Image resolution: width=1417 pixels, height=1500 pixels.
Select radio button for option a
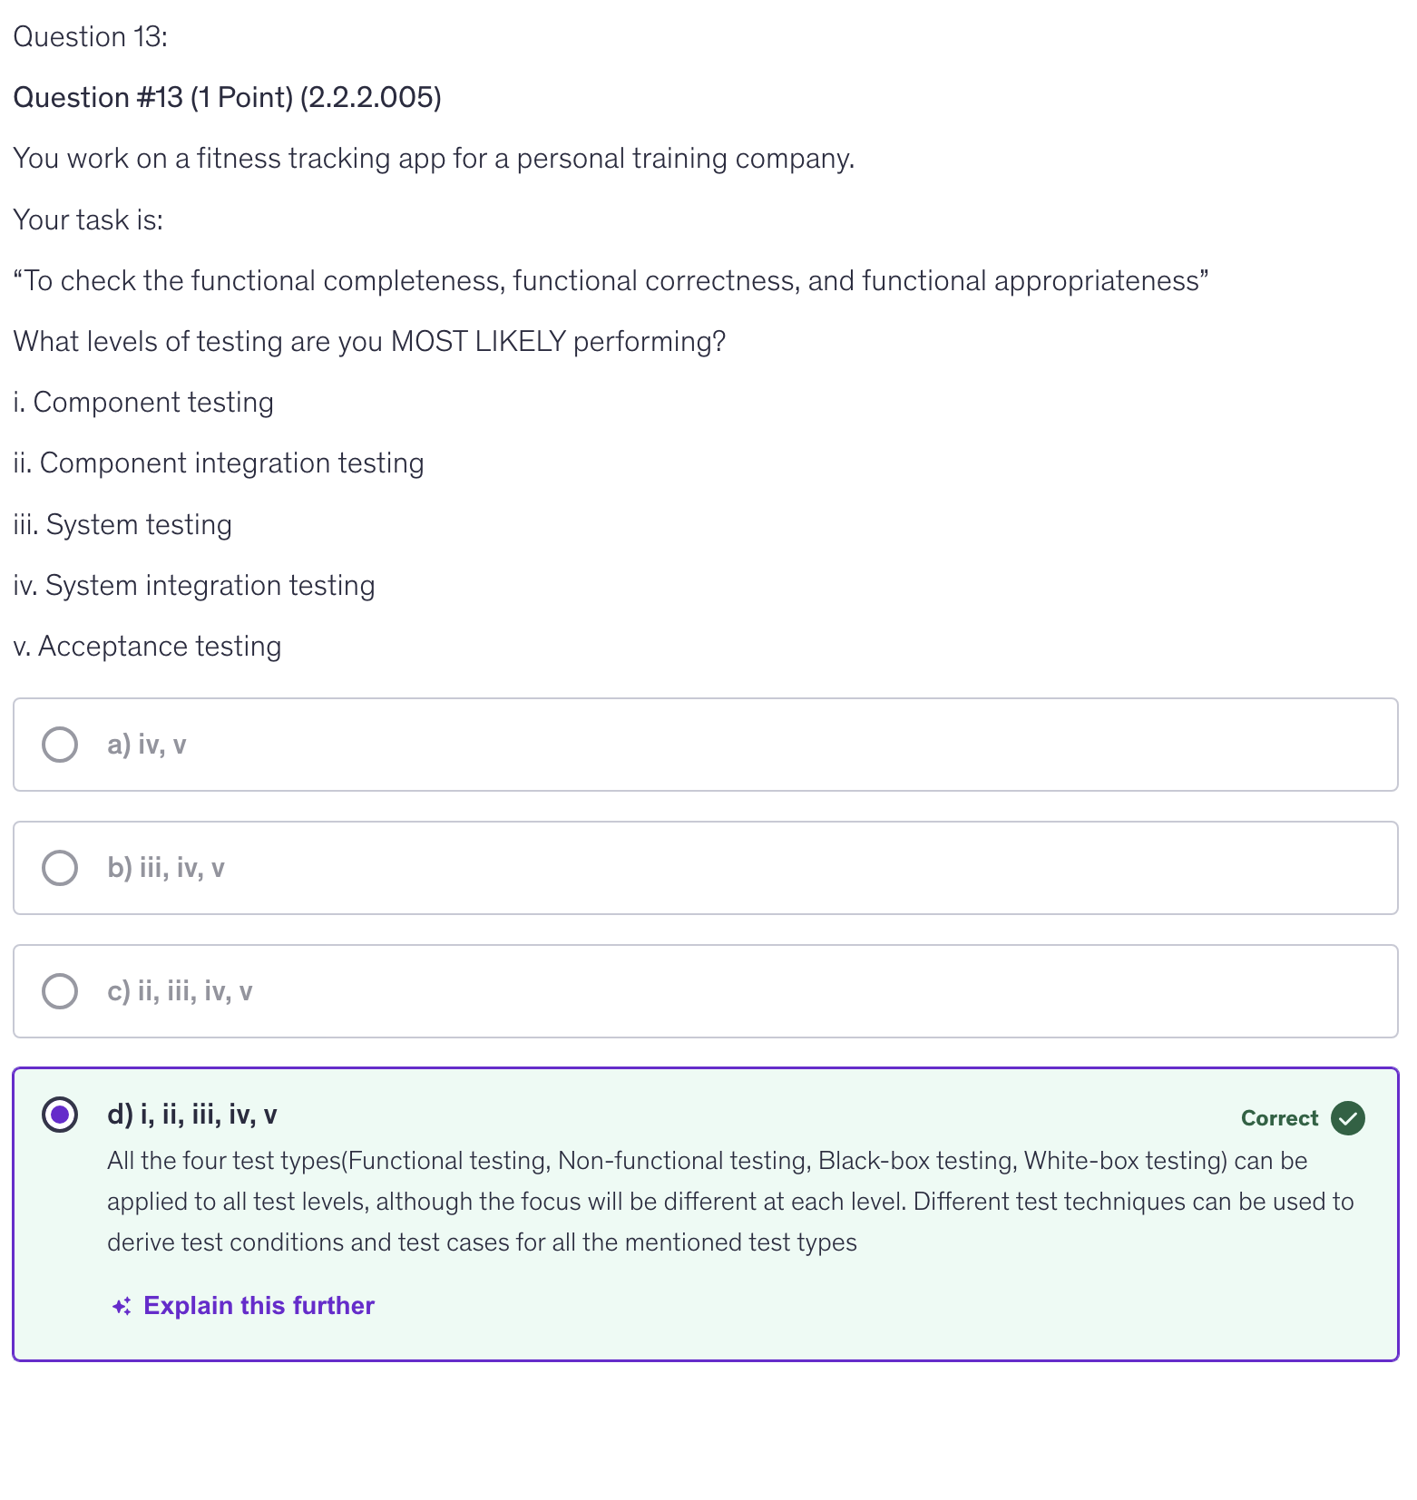[x=60, y=745]
